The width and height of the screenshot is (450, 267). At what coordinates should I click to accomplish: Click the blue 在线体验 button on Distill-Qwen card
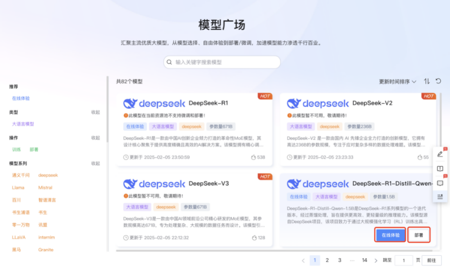pyautogui.click(x=390, y=235)
